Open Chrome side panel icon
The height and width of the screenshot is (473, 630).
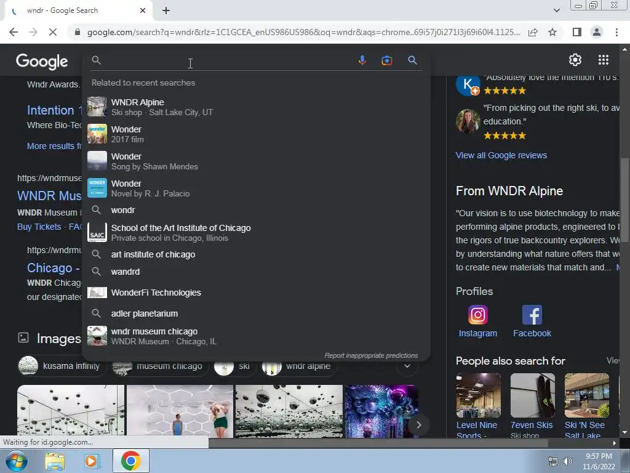click(576, 32)
